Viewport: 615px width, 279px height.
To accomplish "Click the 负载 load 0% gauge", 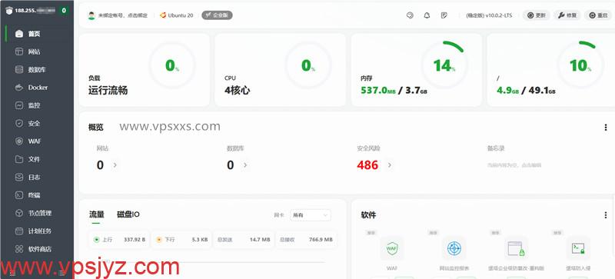I will point(171,65).
